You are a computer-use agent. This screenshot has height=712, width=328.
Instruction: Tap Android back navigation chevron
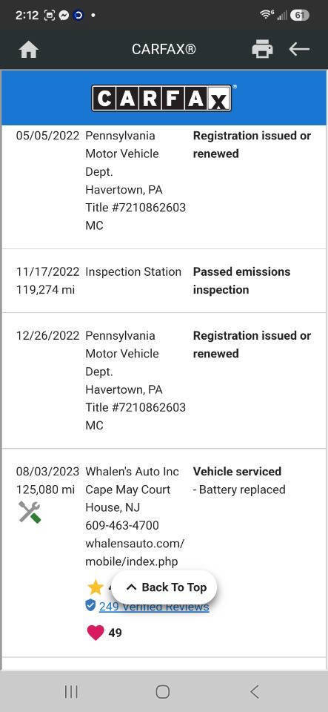click(255, 691)
